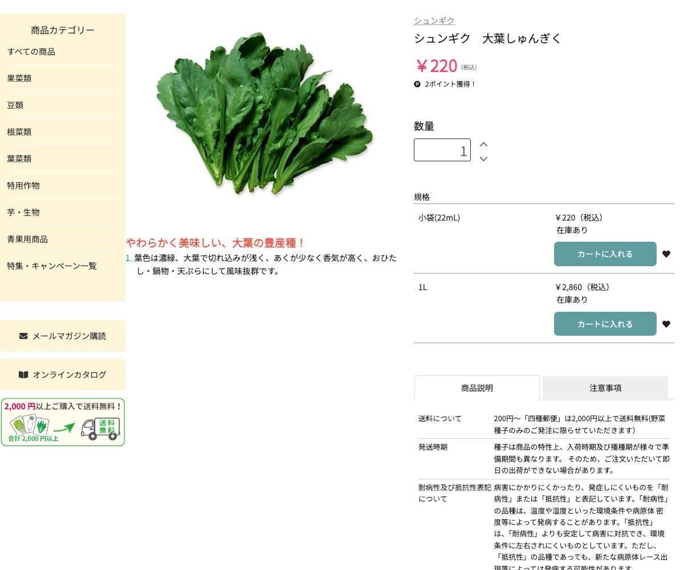This screenshot has width=684, height=570.
Task: Open the シュンギク breadcrumb link
Action: point(434,21)
